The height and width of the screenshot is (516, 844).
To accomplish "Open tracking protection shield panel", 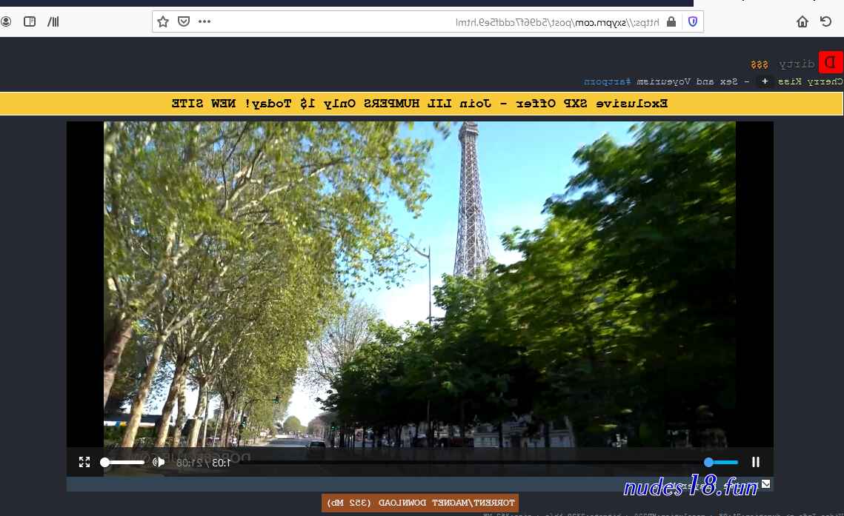I will point(693,21).
